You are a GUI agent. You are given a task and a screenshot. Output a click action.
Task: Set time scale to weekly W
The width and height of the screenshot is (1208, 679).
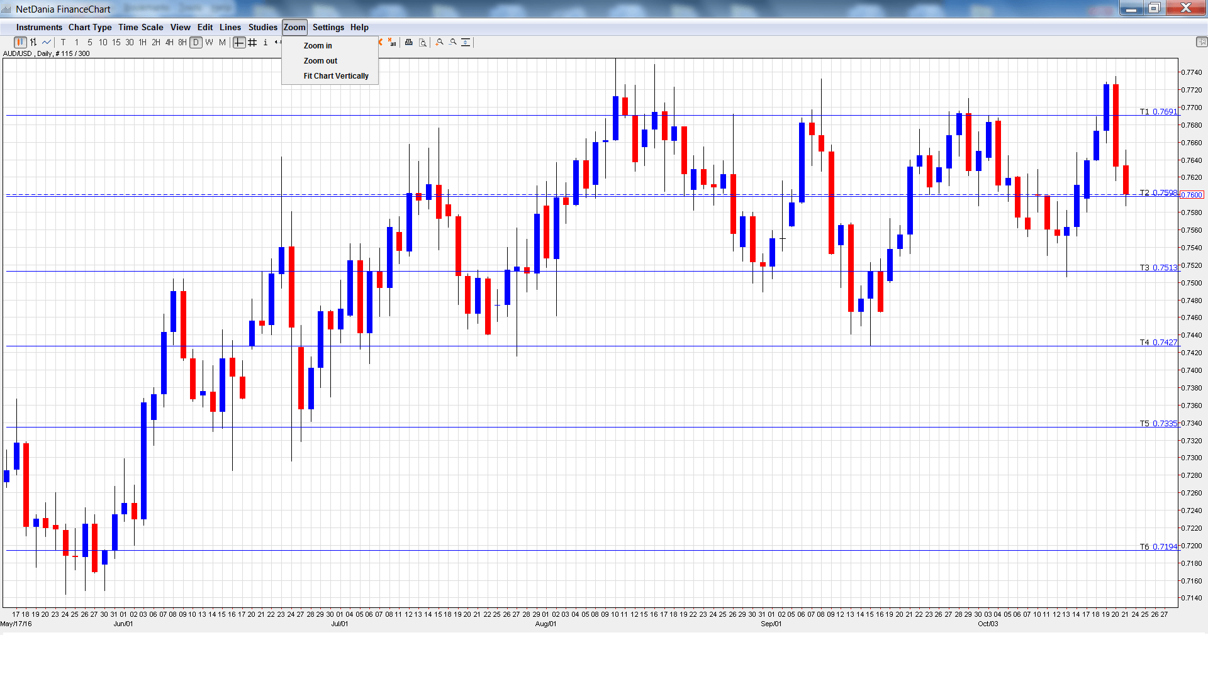[x=209, y=43]
